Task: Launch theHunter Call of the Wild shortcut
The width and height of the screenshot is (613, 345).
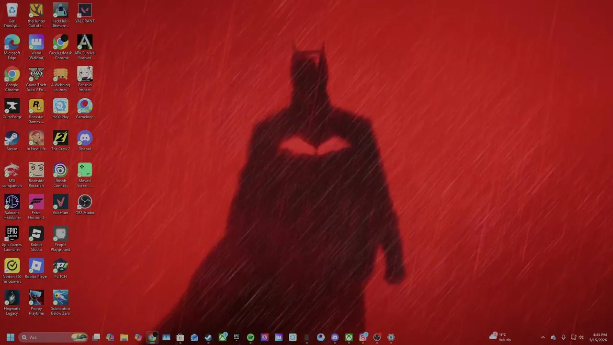Action: (36, 15)
